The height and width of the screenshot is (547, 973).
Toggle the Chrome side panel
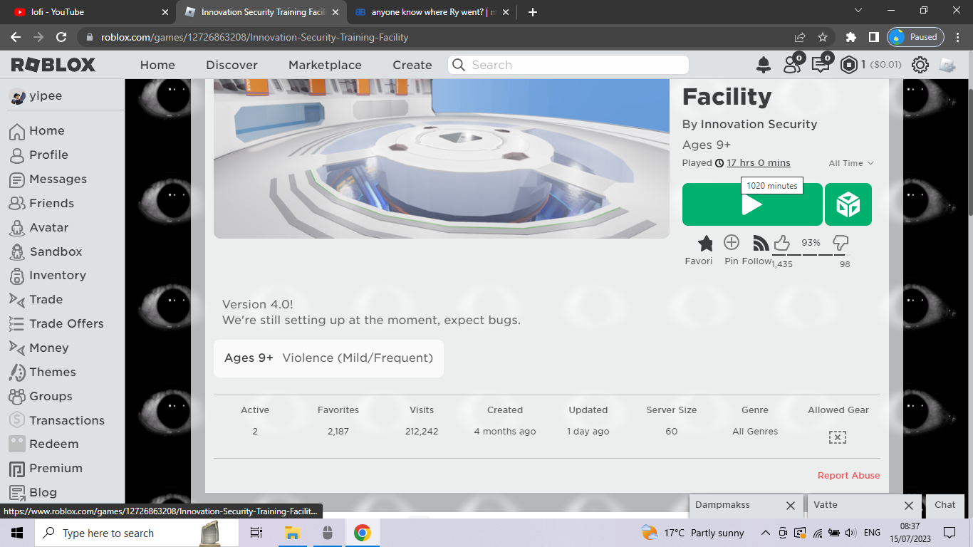pyautogui.click(x=873, y=37)
